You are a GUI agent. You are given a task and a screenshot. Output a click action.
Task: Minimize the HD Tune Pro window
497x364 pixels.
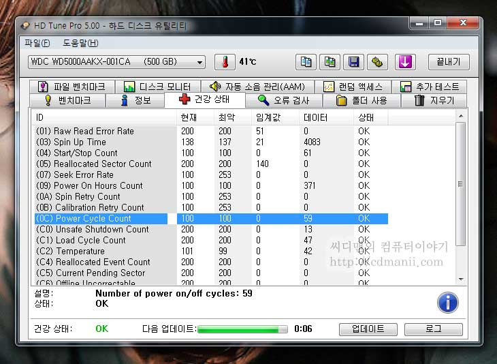click(x=419, y=23)
